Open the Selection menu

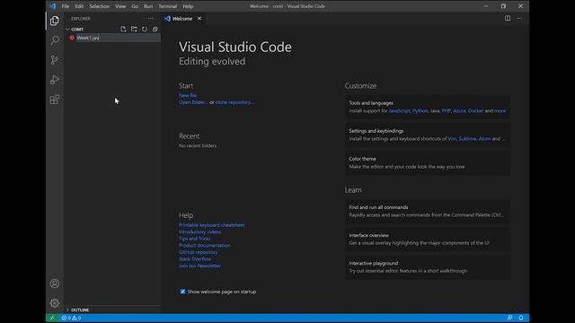pyautogui.click(x=100, y=6)
